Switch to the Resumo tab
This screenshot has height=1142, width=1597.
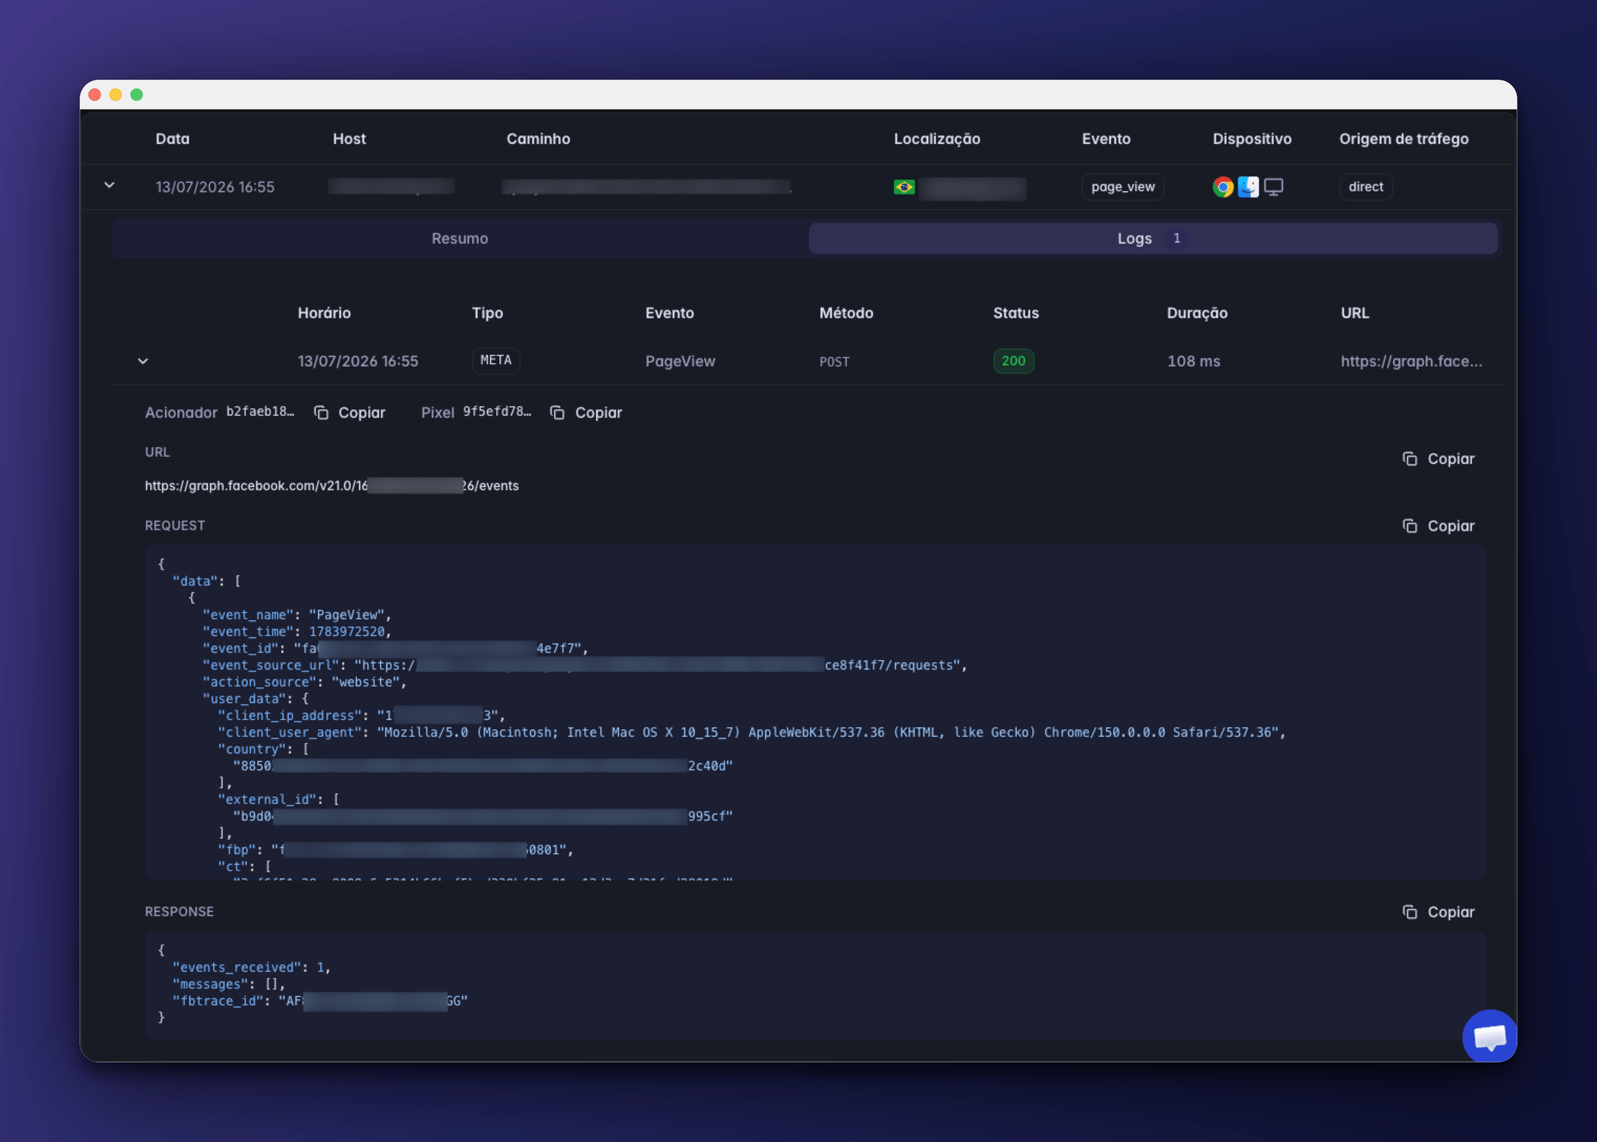coord(460,238)
